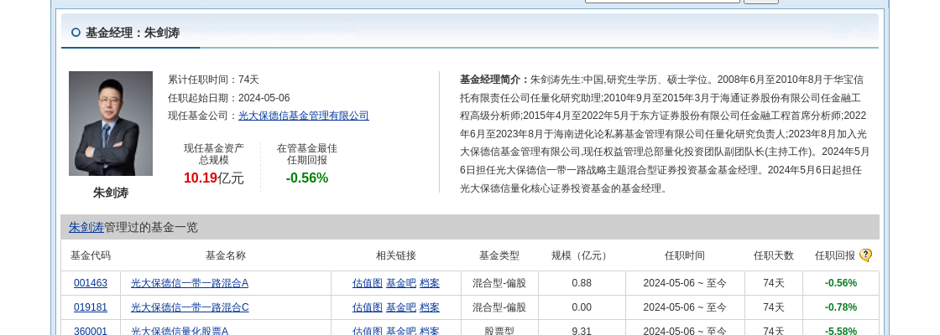
Task: Click the 任职回报 column header
Action: point(834,255)
